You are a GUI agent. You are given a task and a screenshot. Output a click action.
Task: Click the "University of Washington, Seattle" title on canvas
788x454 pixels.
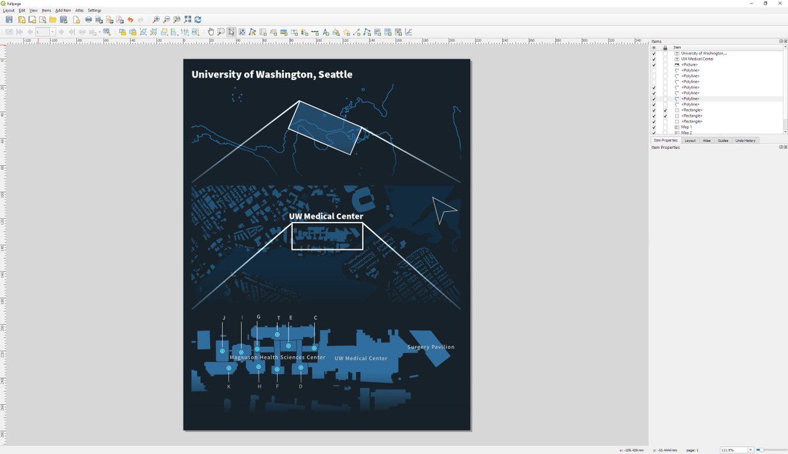tap(272, 74)
